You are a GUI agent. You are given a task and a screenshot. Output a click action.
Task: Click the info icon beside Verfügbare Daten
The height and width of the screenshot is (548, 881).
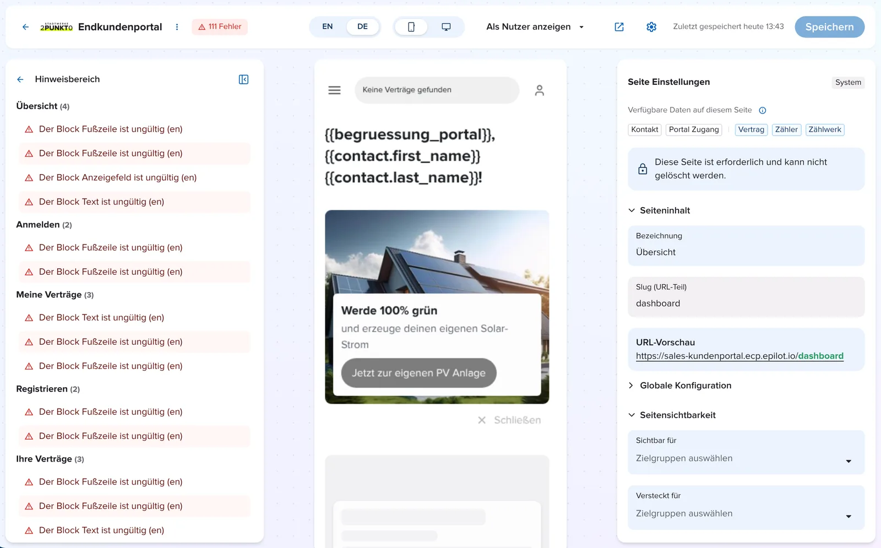pos(763,110)
